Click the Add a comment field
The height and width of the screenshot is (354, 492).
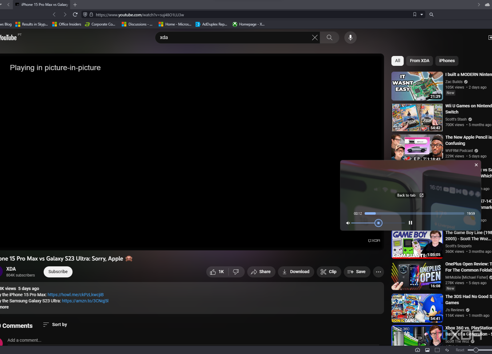pyautogui.click(x=194, y=340)
